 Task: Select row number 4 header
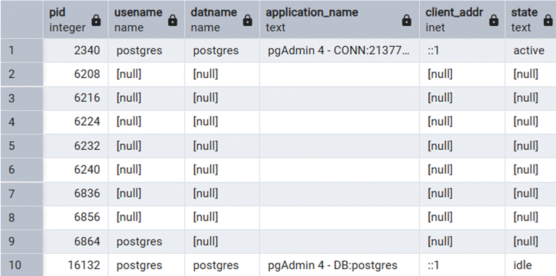[22, 122]
